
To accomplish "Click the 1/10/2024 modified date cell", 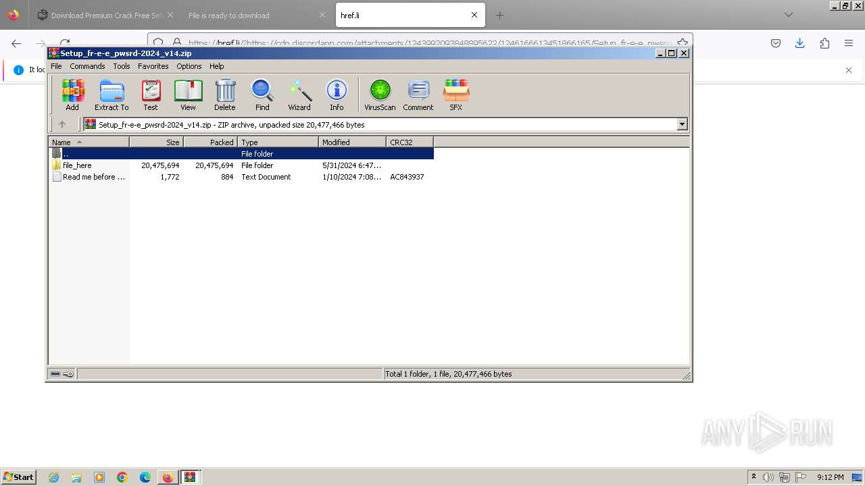I will tap(351, 177).
